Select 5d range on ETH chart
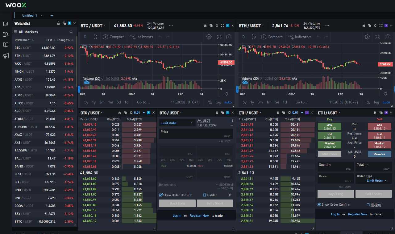 (x=277, y=102)
